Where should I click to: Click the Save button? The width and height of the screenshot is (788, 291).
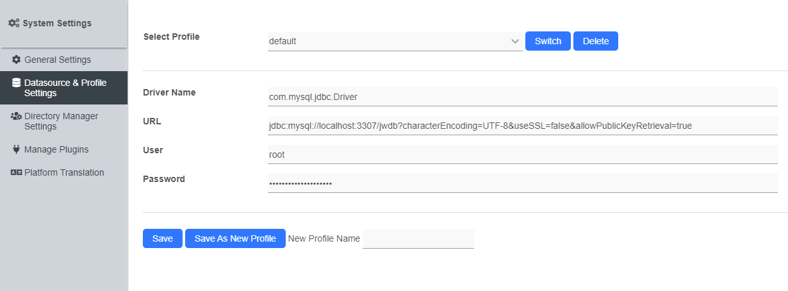(163, 238)
